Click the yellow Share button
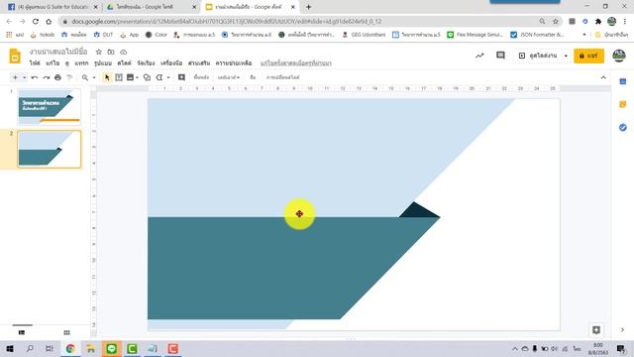The height and width of the screenshot is (357, 634). coord(588,56)
